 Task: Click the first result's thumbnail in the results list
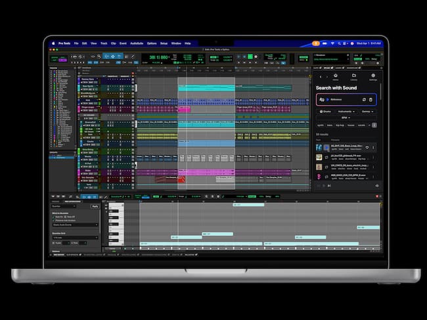(x=319, y=147)
